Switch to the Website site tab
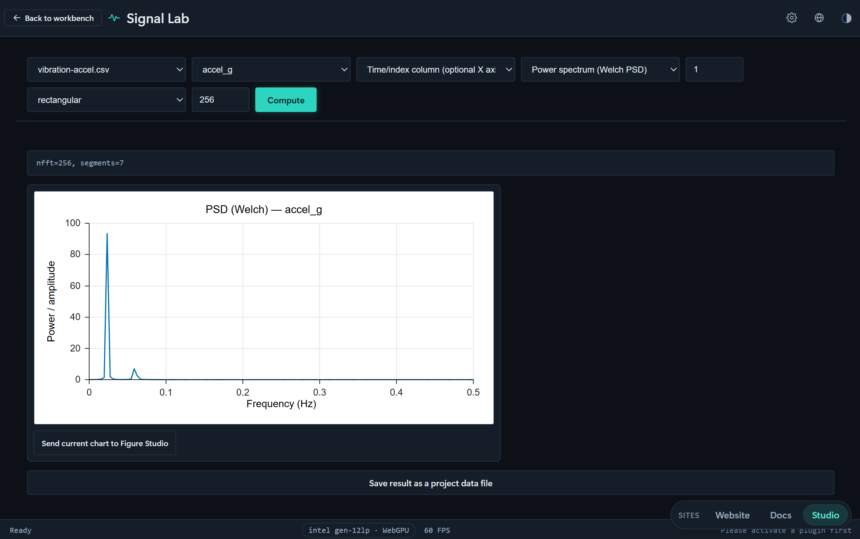Screen dimensions: 860x539 (733, 515)
